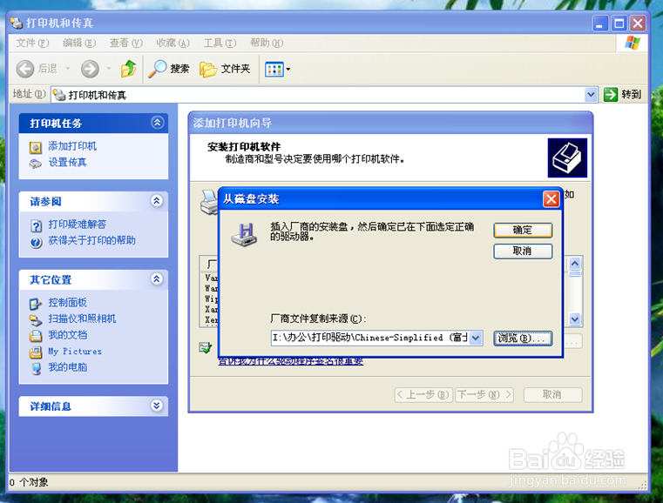Open 打印疑难解答 link
Screen dimensions: 663x503
point(77,225)
